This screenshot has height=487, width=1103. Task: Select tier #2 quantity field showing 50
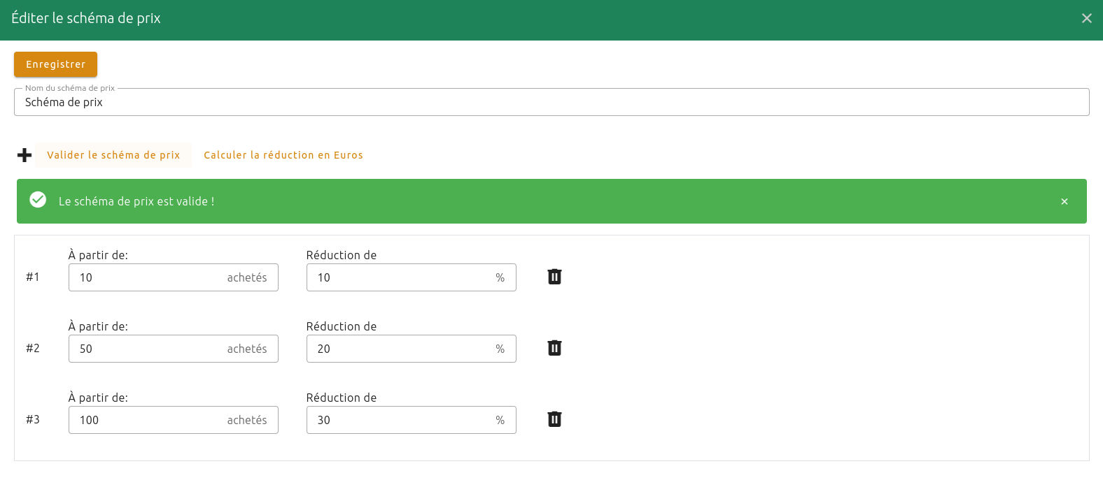pos(147,349)
